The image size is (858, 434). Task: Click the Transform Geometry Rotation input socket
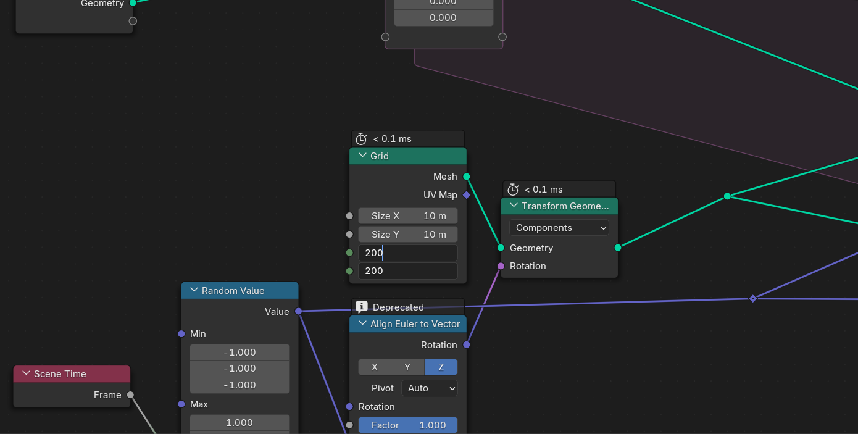(501, 266)
